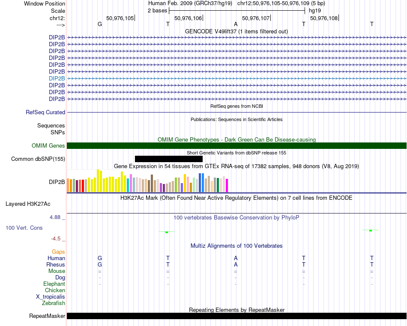Open the dark green OMIM Genes bar
Image resolution: width=407 pixels, height=326 pixels.
click(237, 145)
